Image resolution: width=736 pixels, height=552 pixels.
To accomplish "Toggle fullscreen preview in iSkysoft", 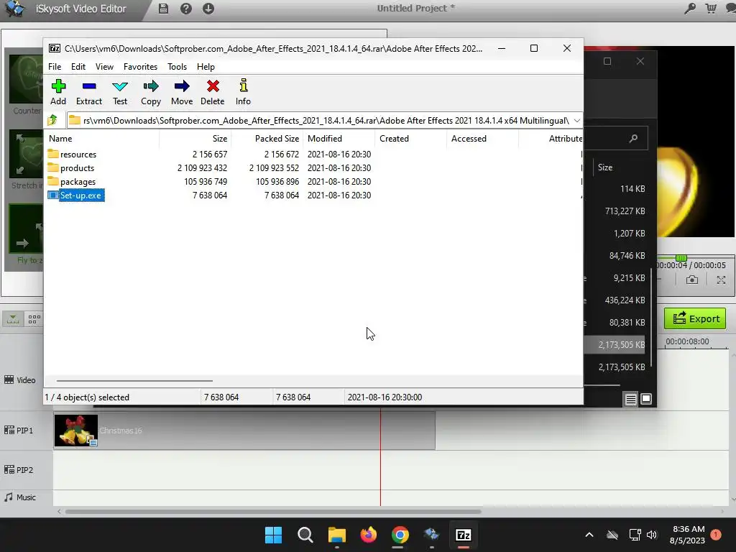I will point(721,280).
